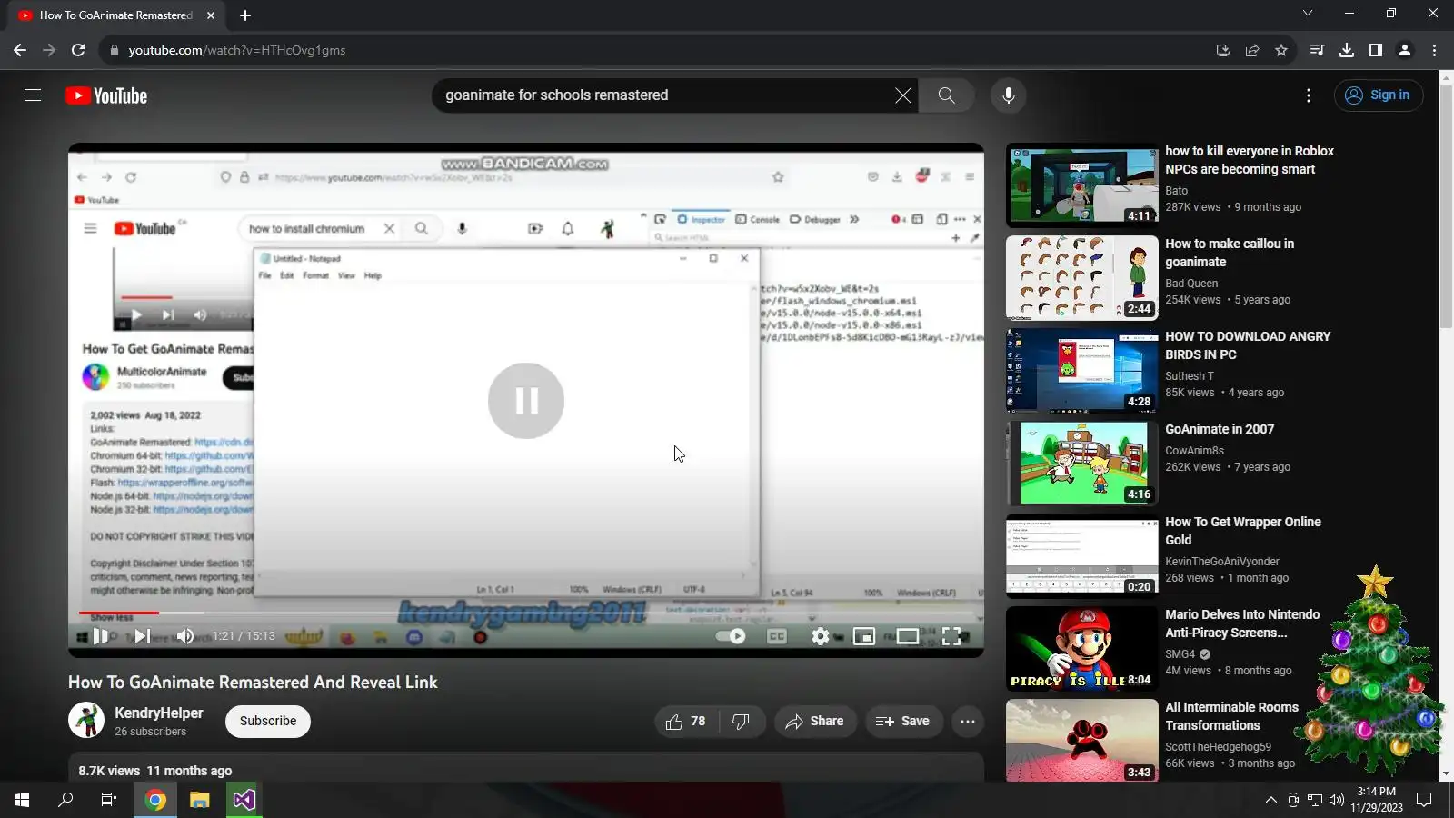Show hidden system tray icons
Screen dimensions: 1454x818
point(1270,800)
